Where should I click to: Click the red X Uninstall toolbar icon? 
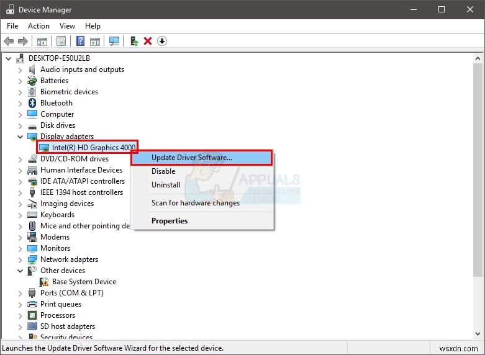pyautogui.click(x=148, y=41)
